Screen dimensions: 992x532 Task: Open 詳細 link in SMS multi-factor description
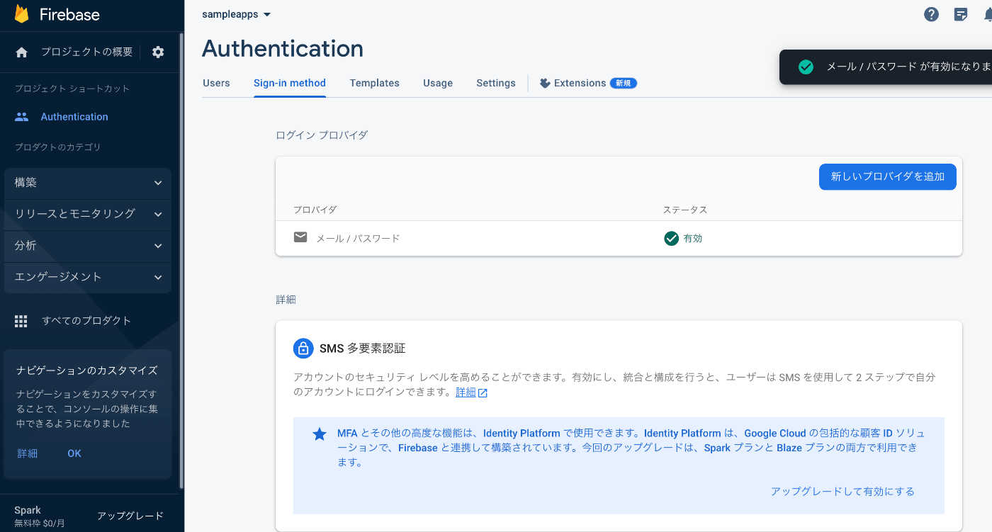click(x=466, y=392)
